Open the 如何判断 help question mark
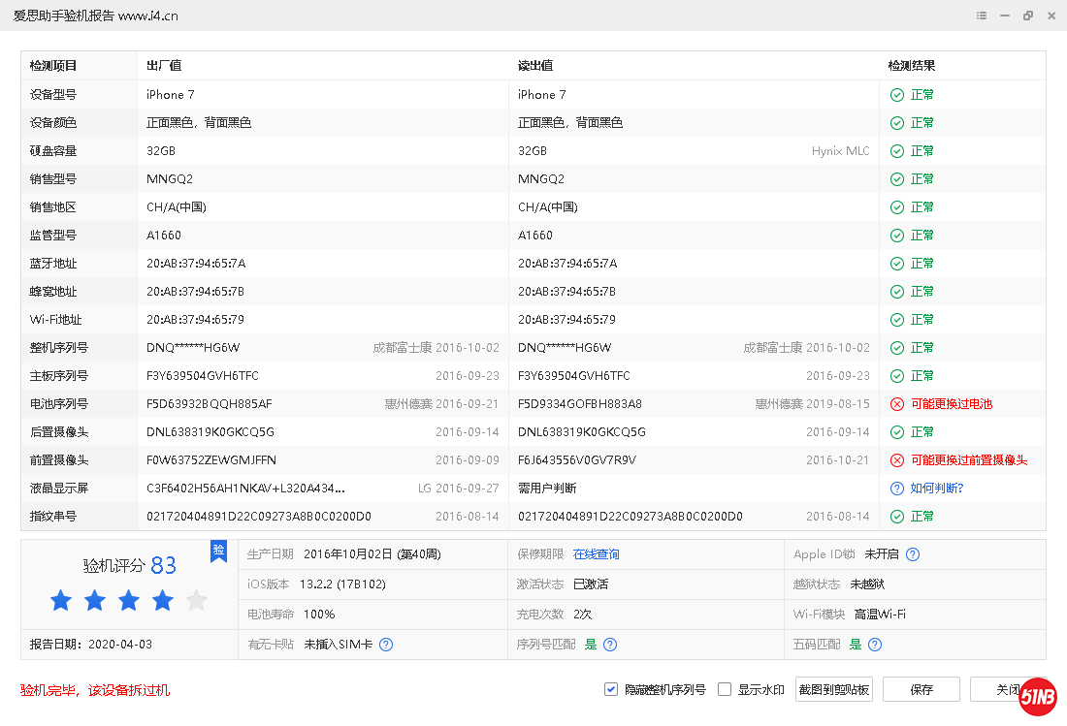Screen dimensions: 1067x726 (896, 488)
